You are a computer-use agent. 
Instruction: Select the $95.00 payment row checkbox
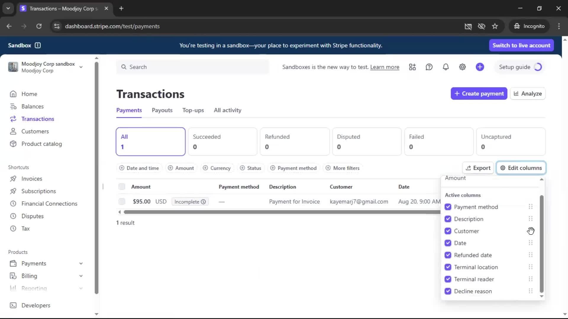[122, 201]
